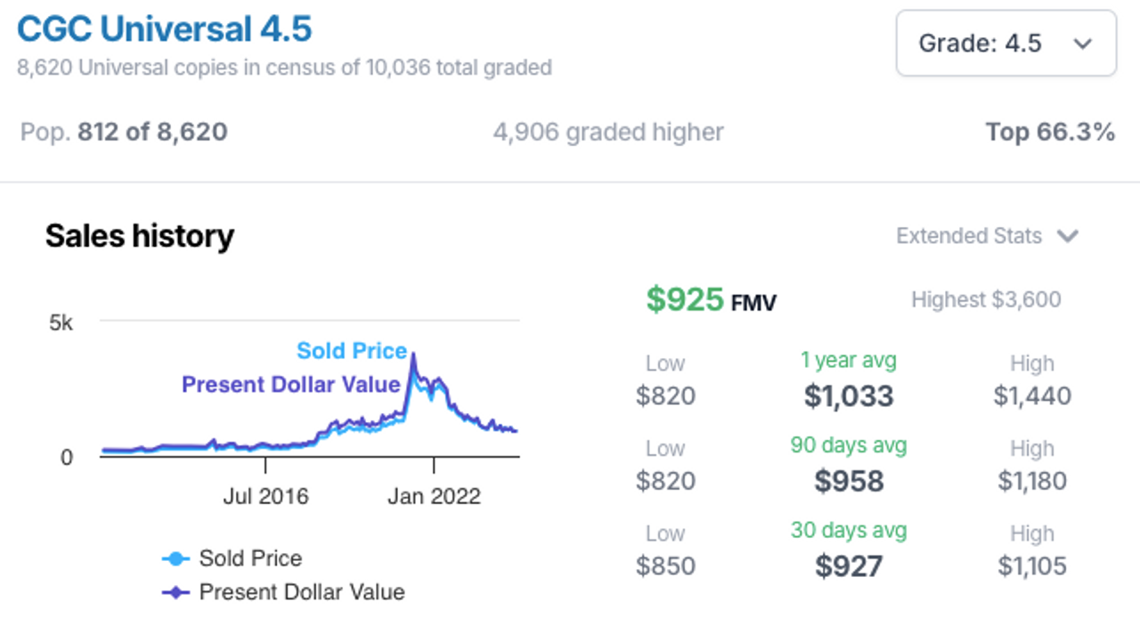Screen dimensions: 1140x626
Task: Click the $1,180 high value
Action: [1032, 481]
